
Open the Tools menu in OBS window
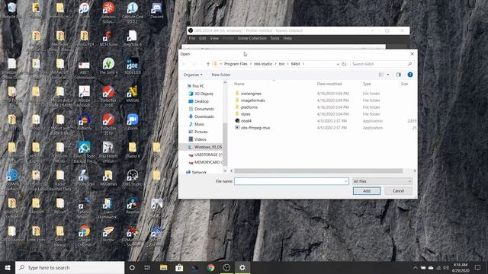[274, 38]
